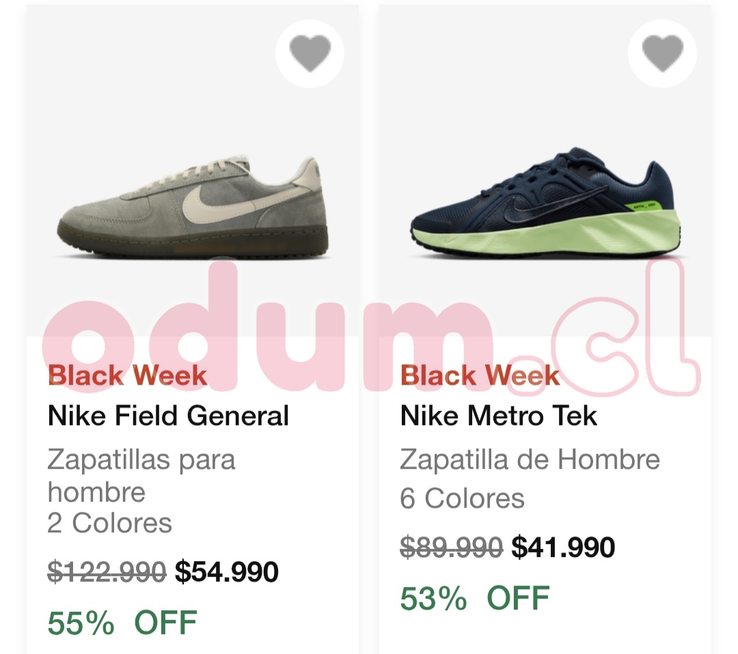Click the crossed-out $89.990 price
The height and width of the screenshot is (654, 738).
click(452, 547)
